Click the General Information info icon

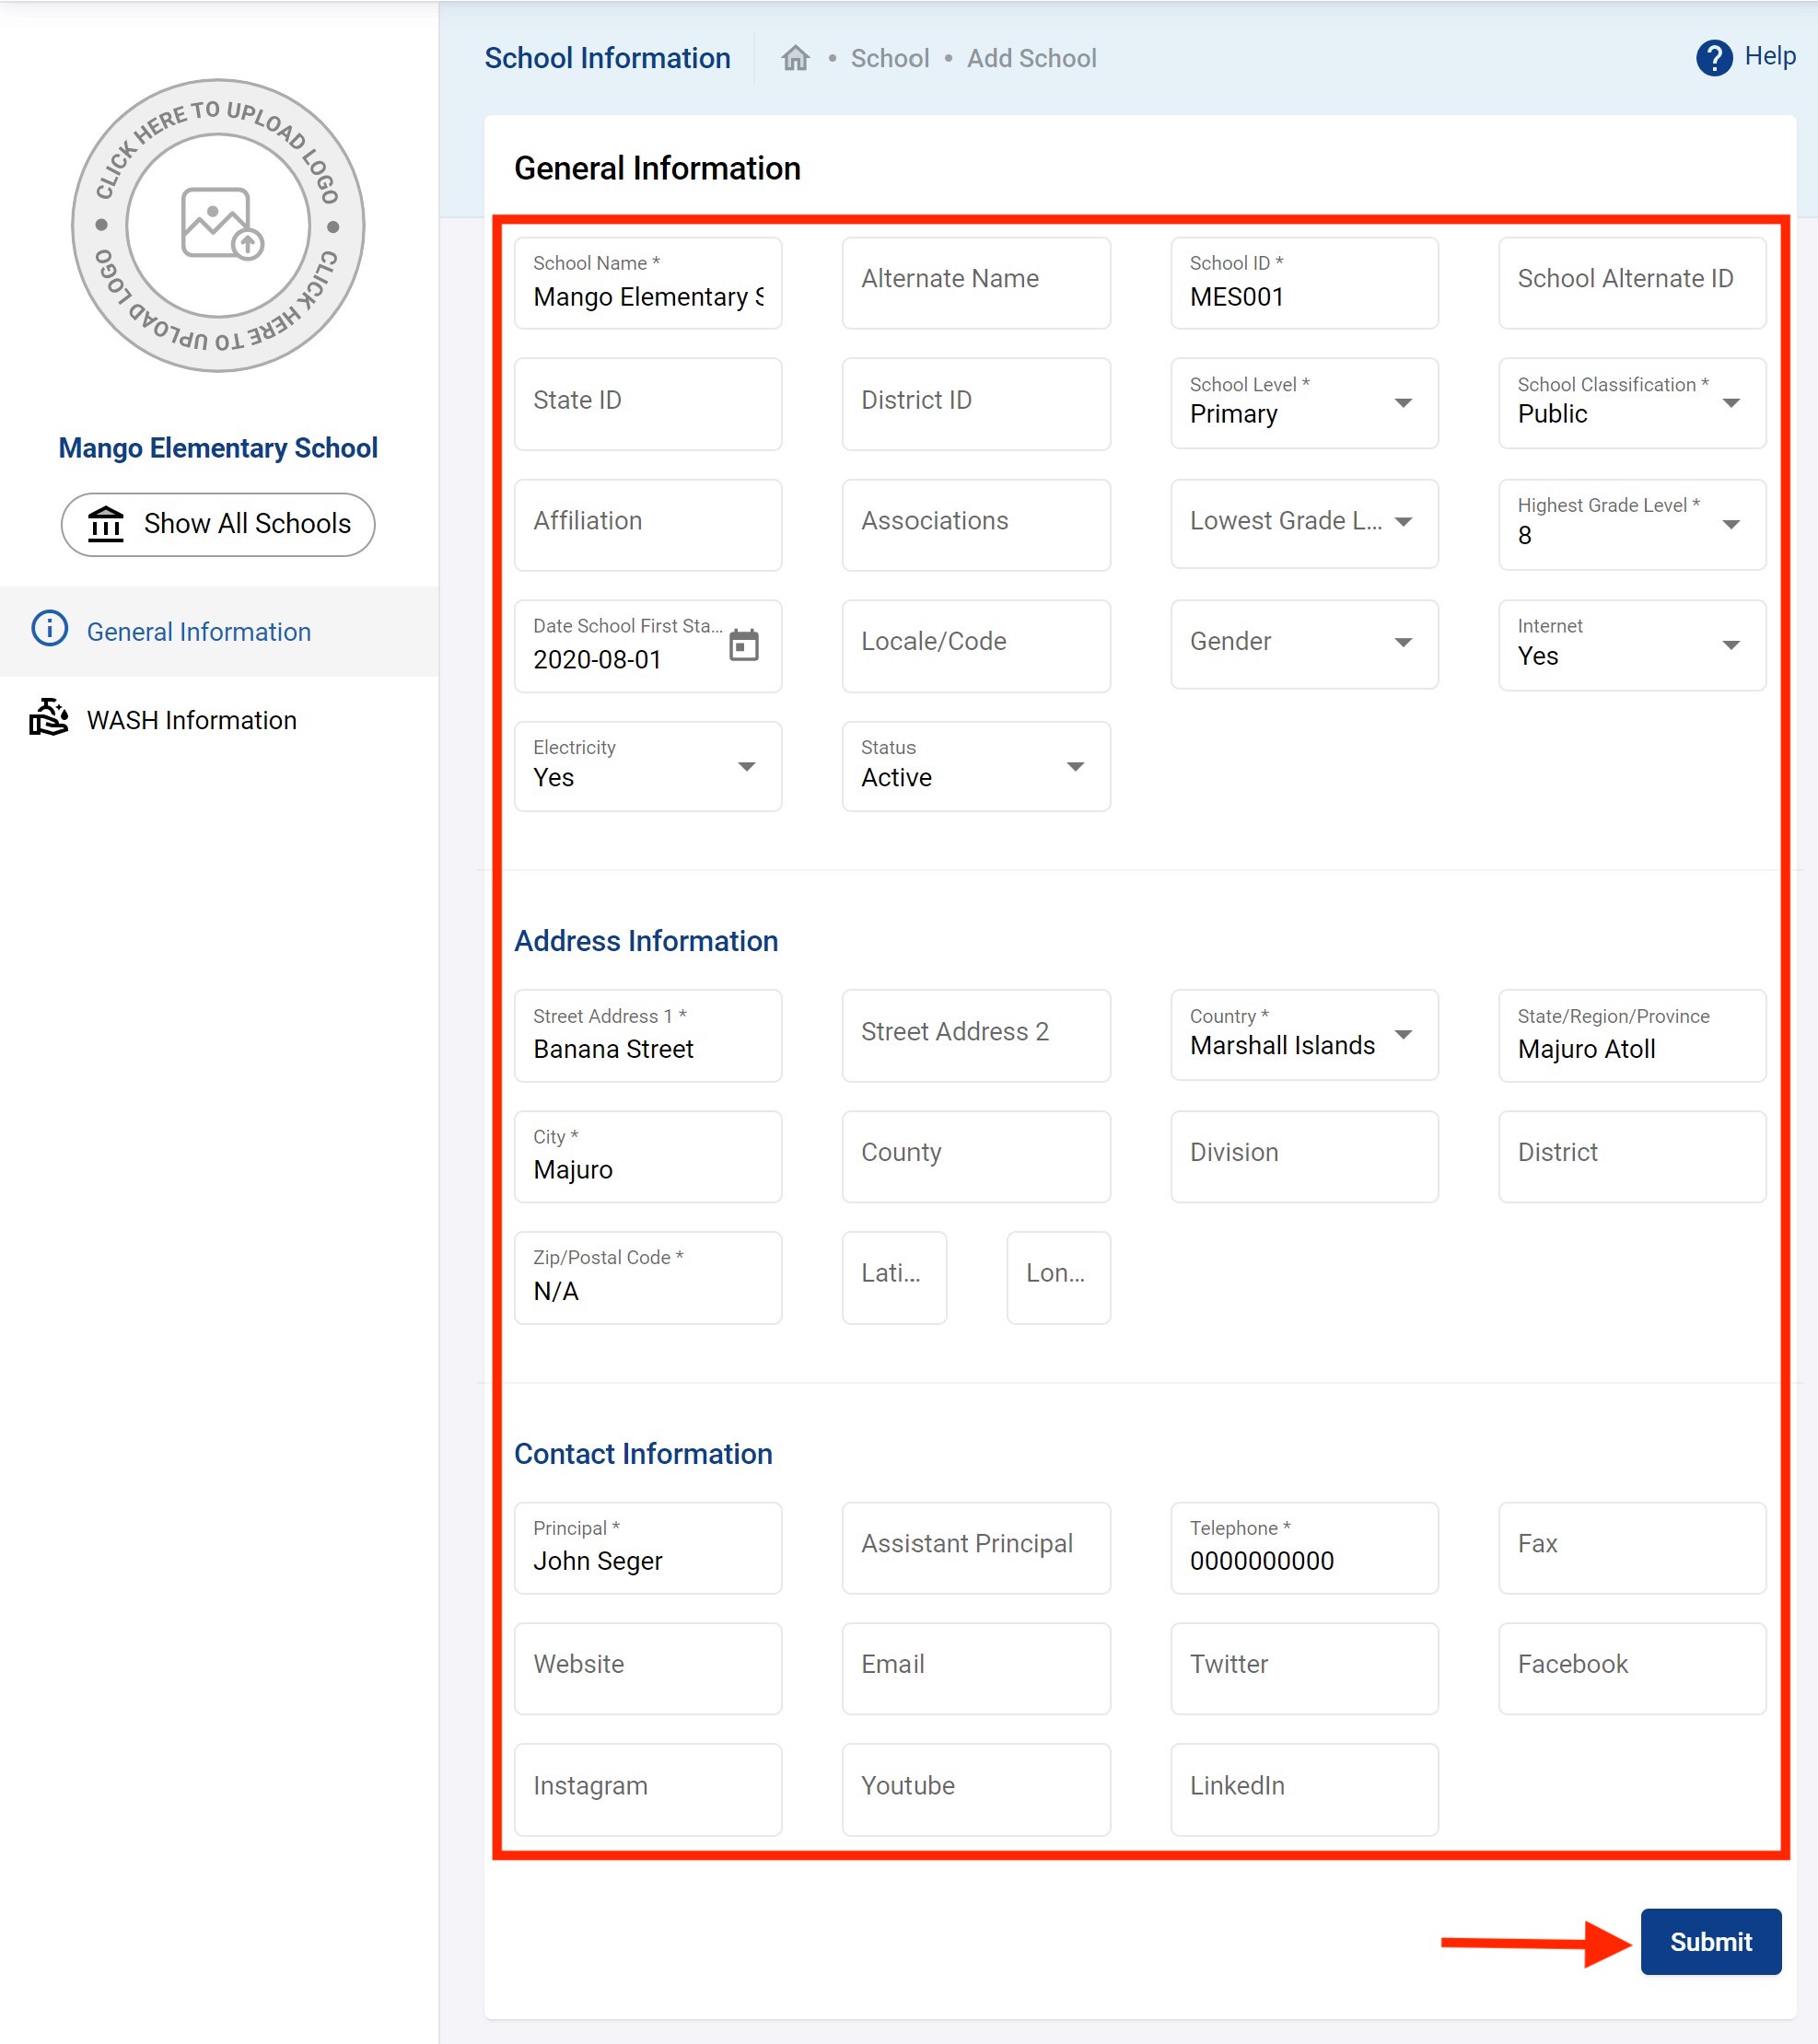(x=49, y=630)
